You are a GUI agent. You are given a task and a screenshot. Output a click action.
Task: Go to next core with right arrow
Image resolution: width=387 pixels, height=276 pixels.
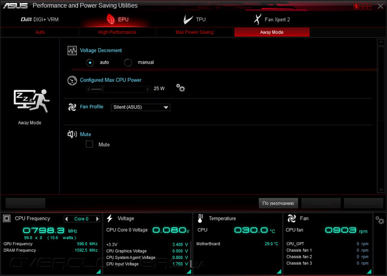click(x=97, y=218)
